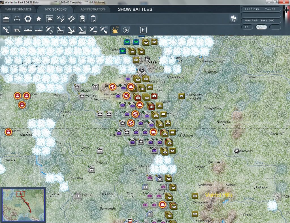Click the value 53 in the info panel
This screenshot has height=223, width=290.
pyautogui.click(x=247, y=27)
